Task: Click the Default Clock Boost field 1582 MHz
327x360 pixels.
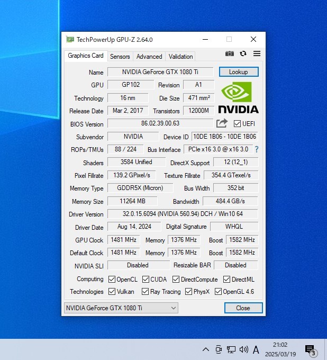Action: [242, 253]
